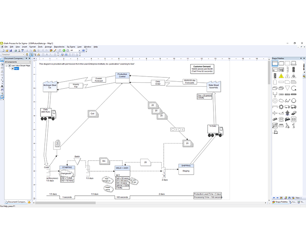Image resolution: width=306 pixels, height=249 pixels.
Task: Click the Save icon in the toolbar
Action: [11, 50]
